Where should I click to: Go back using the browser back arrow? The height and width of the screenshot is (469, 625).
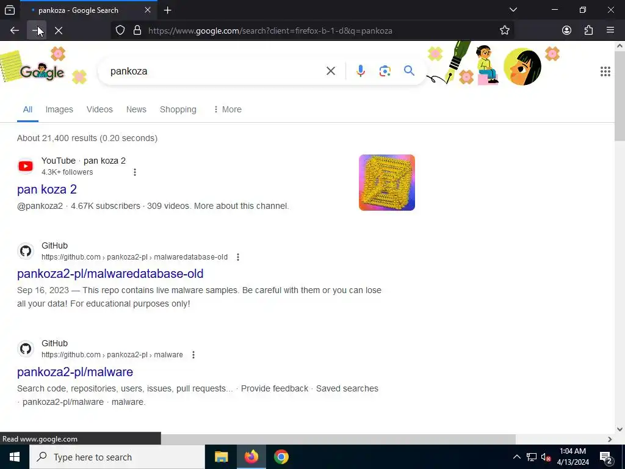click(15, 31)
